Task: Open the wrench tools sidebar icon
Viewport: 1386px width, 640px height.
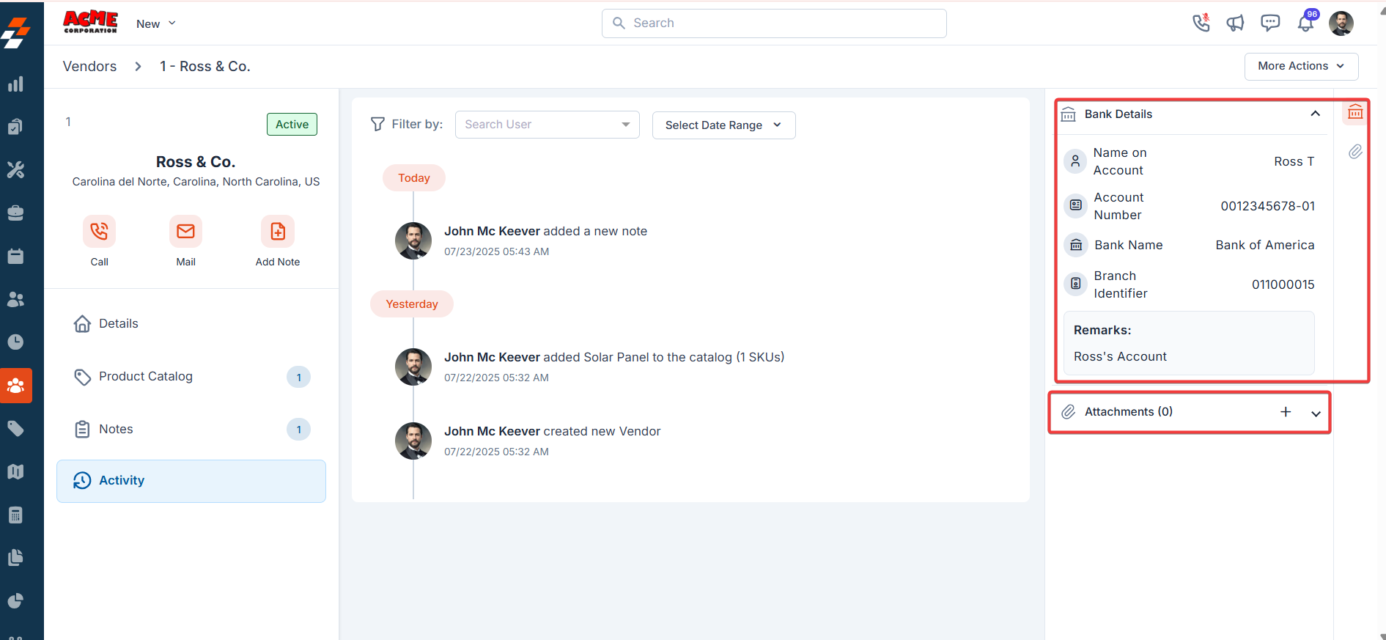Action: point(15,170)
